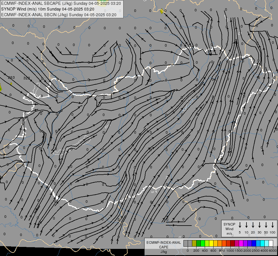The height and width of the screenshot is (256, 278).
Task: Click the 50 m/s wind arrow symbol
Action: point(266,225)
